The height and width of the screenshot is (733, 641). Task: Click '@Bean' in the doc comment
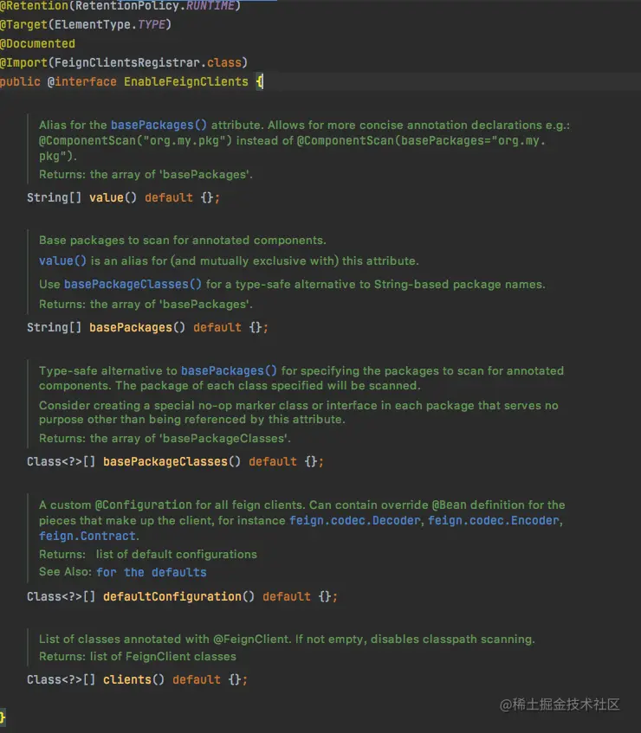(x=450, y=505)
